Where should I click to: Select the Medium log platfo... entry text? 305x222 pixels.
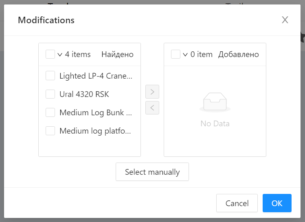point(95,131)
